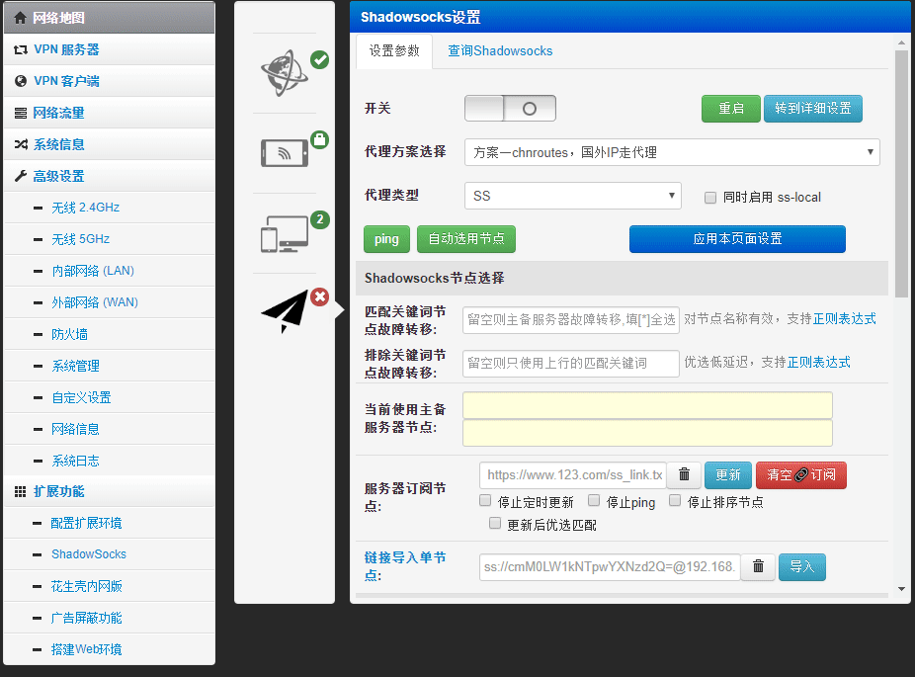Open the 广告屏蔽功能 page
The width and height of the screenshot is (915, 677).
coord(110,618)
